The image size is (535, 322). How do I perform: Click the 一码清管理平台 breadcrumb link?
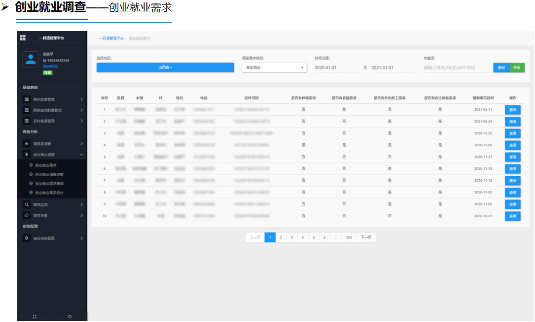[x=111, y=38]
